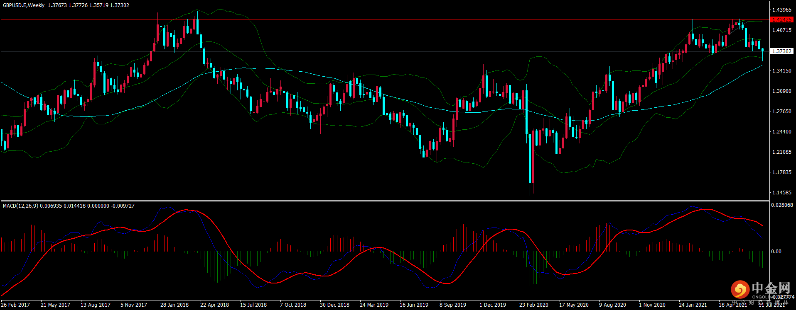
Task: Click the 1.43965 price axis label
Action: (781, 10)
